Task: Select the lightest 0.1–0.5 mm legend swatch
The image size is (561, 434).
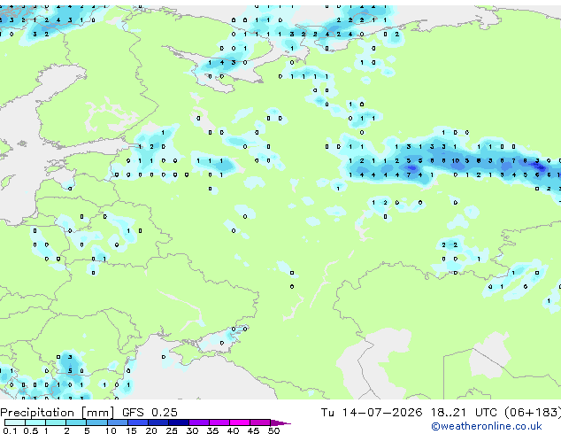Action: 15,422
